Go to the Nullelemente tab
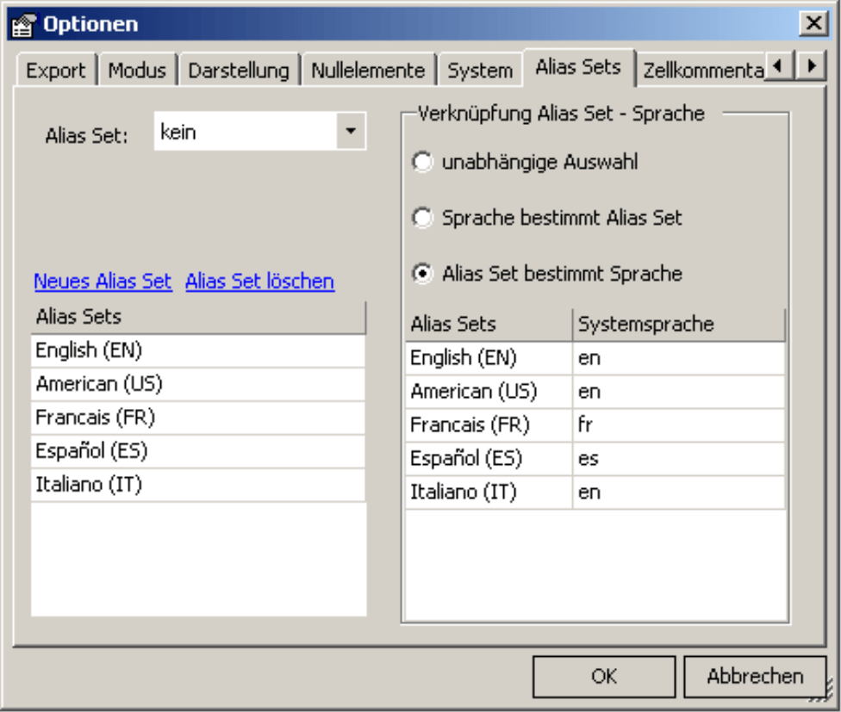The height and width of the screenshot is (712, 841). click(x=368, y=71)
